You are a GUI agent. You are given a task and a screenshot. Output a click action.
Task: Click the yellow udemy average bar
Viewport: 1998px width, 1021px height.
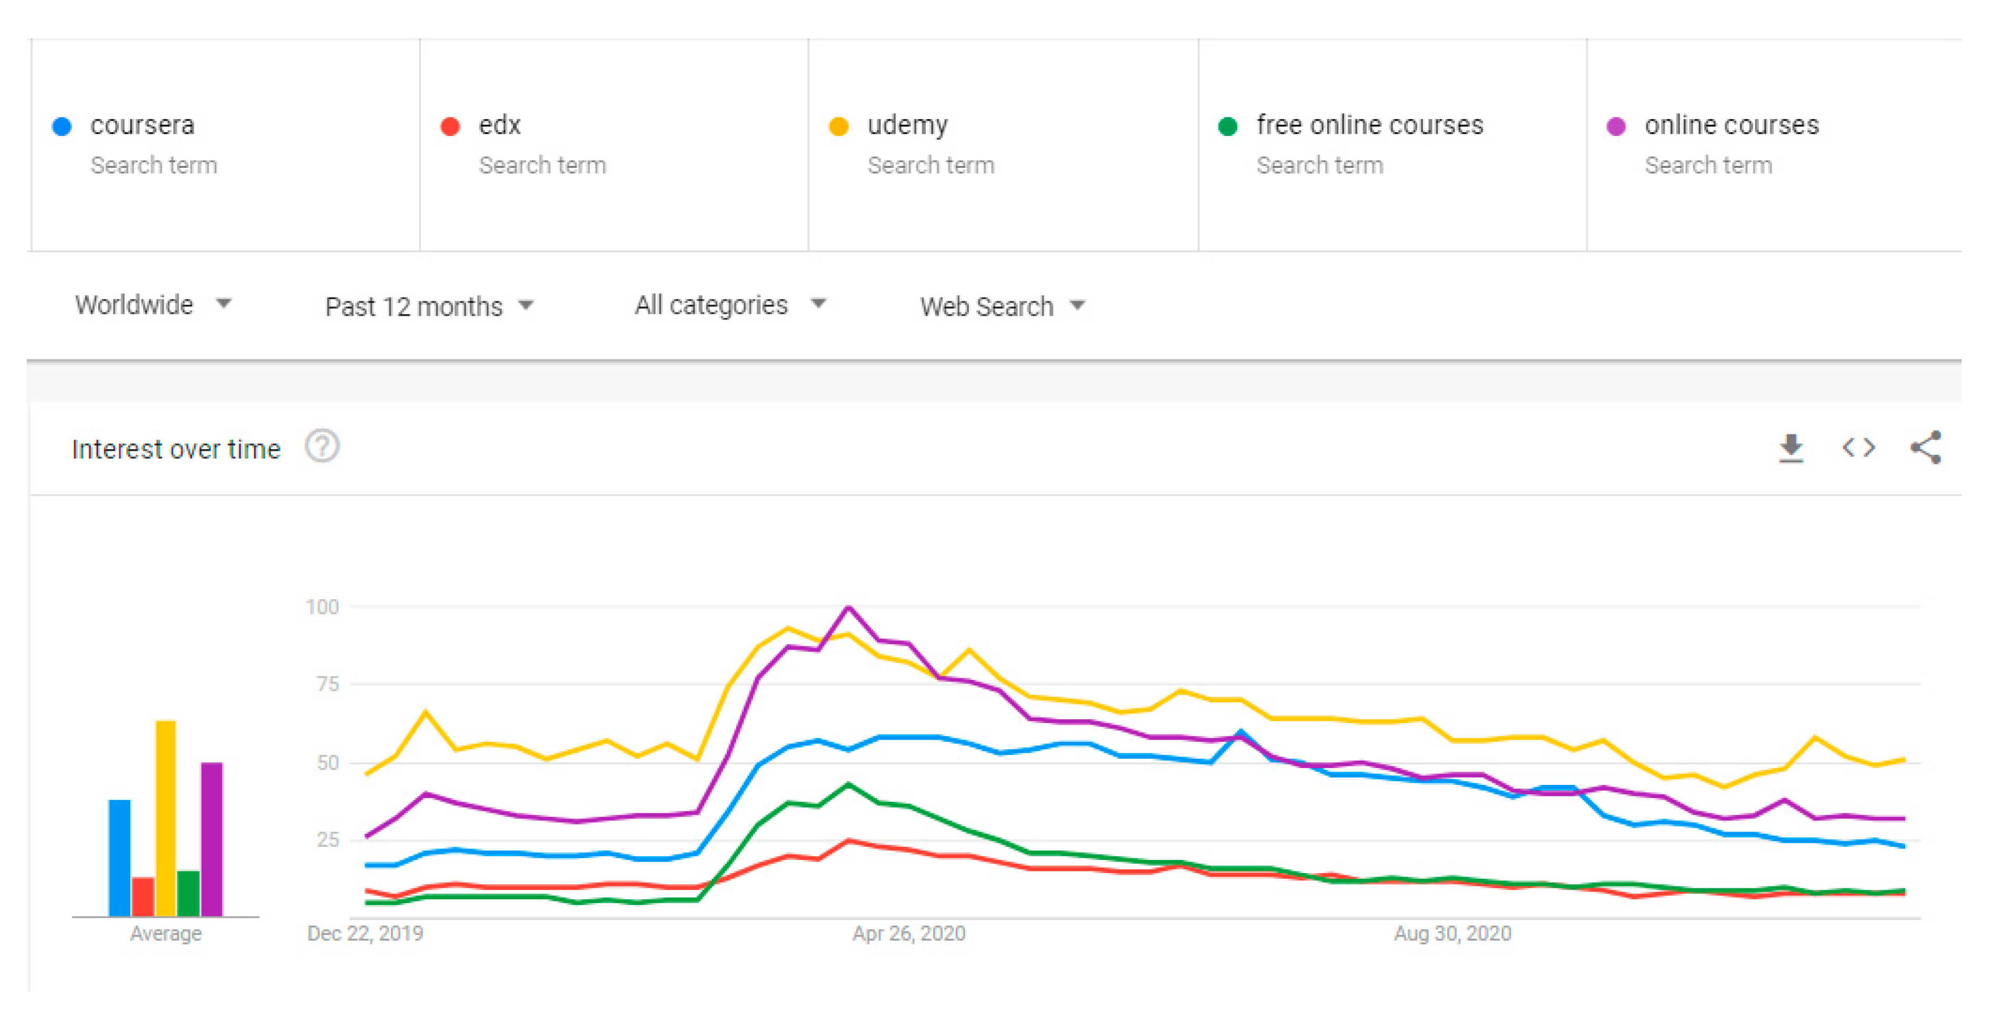165,818
